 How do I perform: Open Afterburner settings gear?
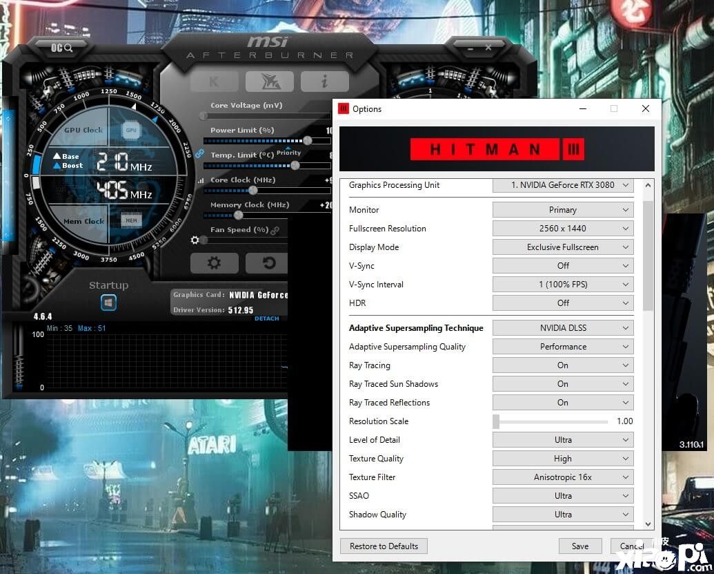214,263
